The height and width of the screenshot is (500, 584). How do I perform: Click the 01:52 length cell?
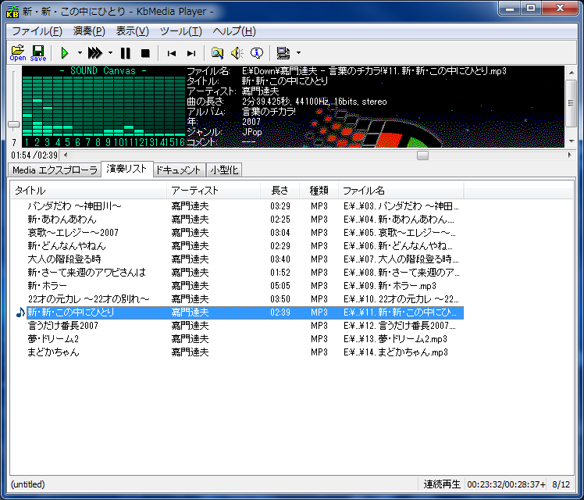(x=280, y=273)
